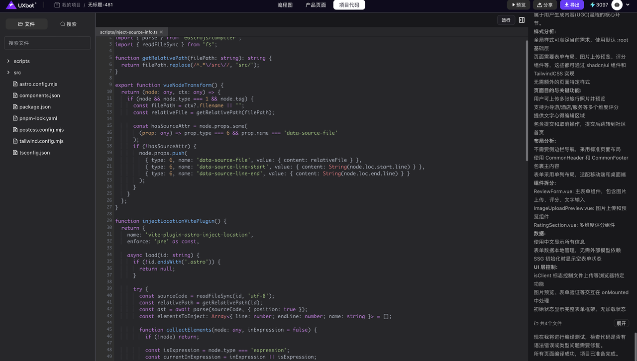Image resolution: width=637 pixels, height=361 pixels.
Task: Toggle the side panel layout icon
Action: coord(522,20)
